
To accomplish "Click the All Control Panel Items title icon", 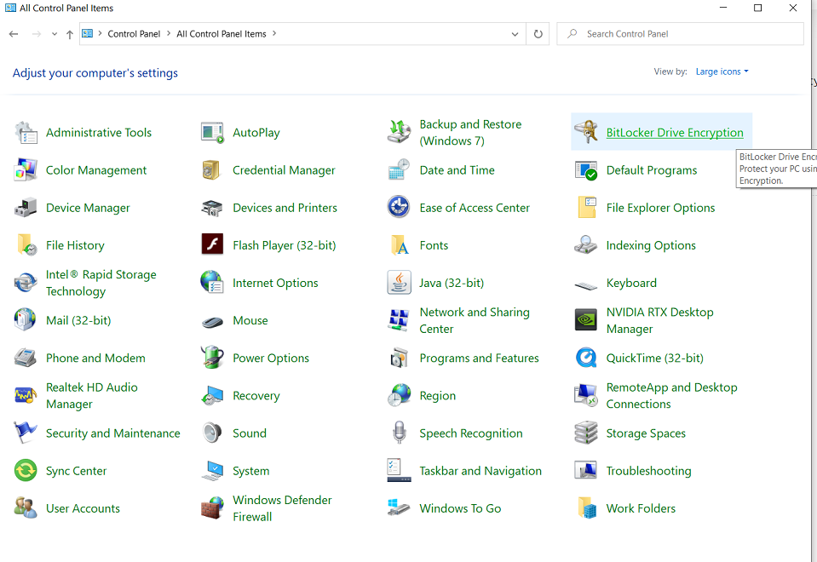I will click(x=10, y=8).
